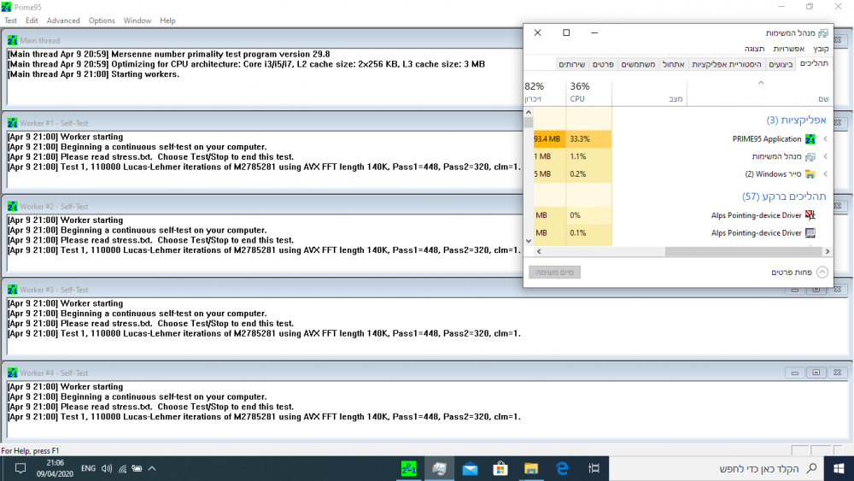The width and height of the screenshot is (854, 481).
Task: Sort processes by the זיכרון memory column
Action: [545, 92]
